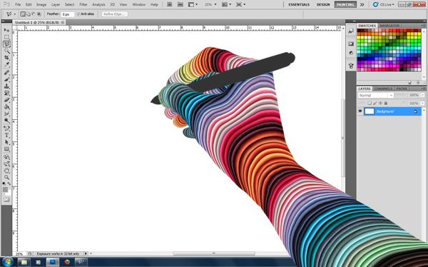Select the Rectangle shape tool
This screenshot has width=428, height=267.
6,149
